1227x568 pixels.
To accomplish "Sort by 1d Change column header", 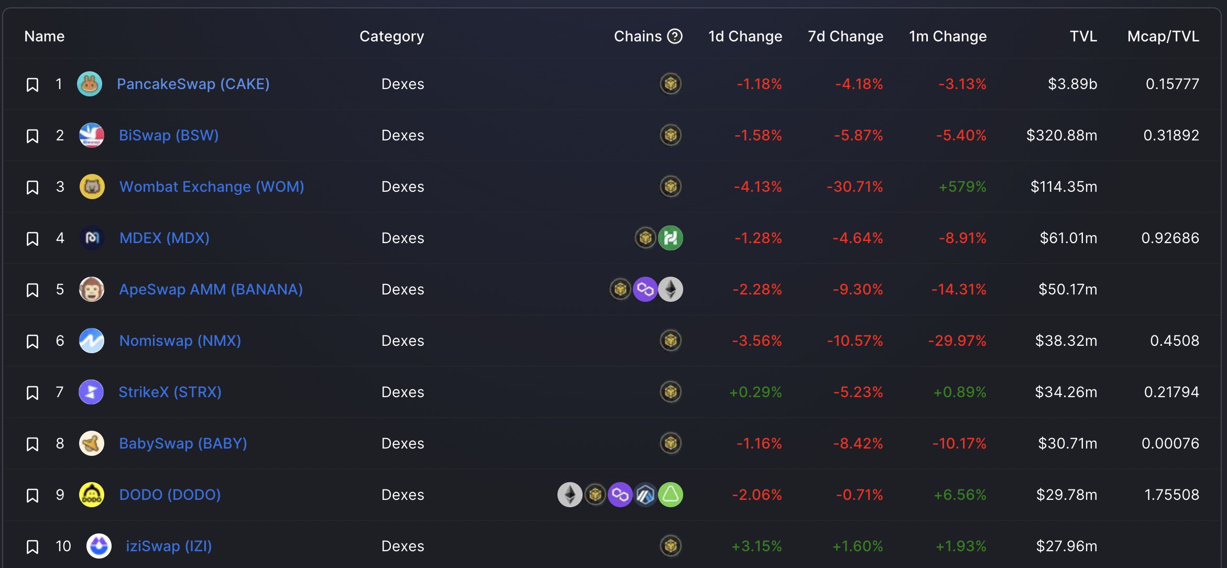I will 745,36.
